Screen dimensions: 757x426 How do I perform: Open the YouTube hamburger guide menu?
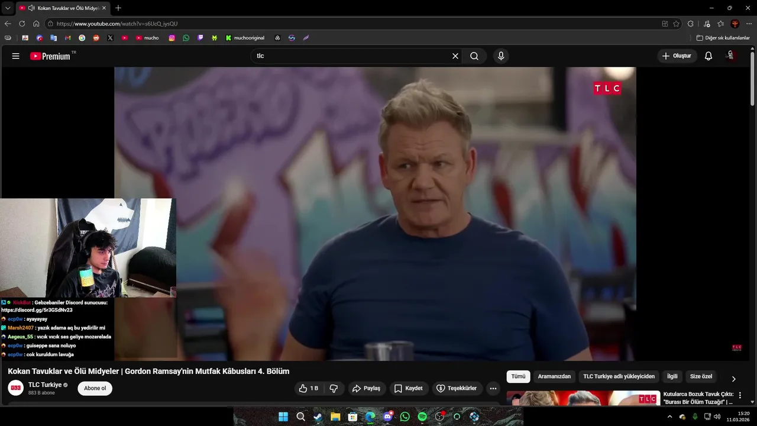pyautogui.click(x=16, y=56)
